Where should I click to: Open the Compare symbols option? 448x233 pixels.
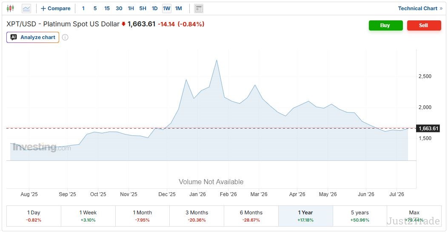click(x=55, y=8)
